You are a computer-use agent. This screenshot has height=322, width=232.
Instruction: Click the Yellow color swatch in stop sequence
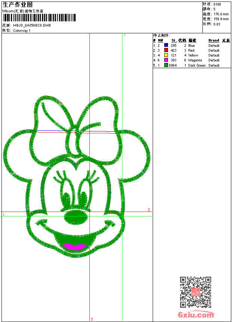[166, 55]
